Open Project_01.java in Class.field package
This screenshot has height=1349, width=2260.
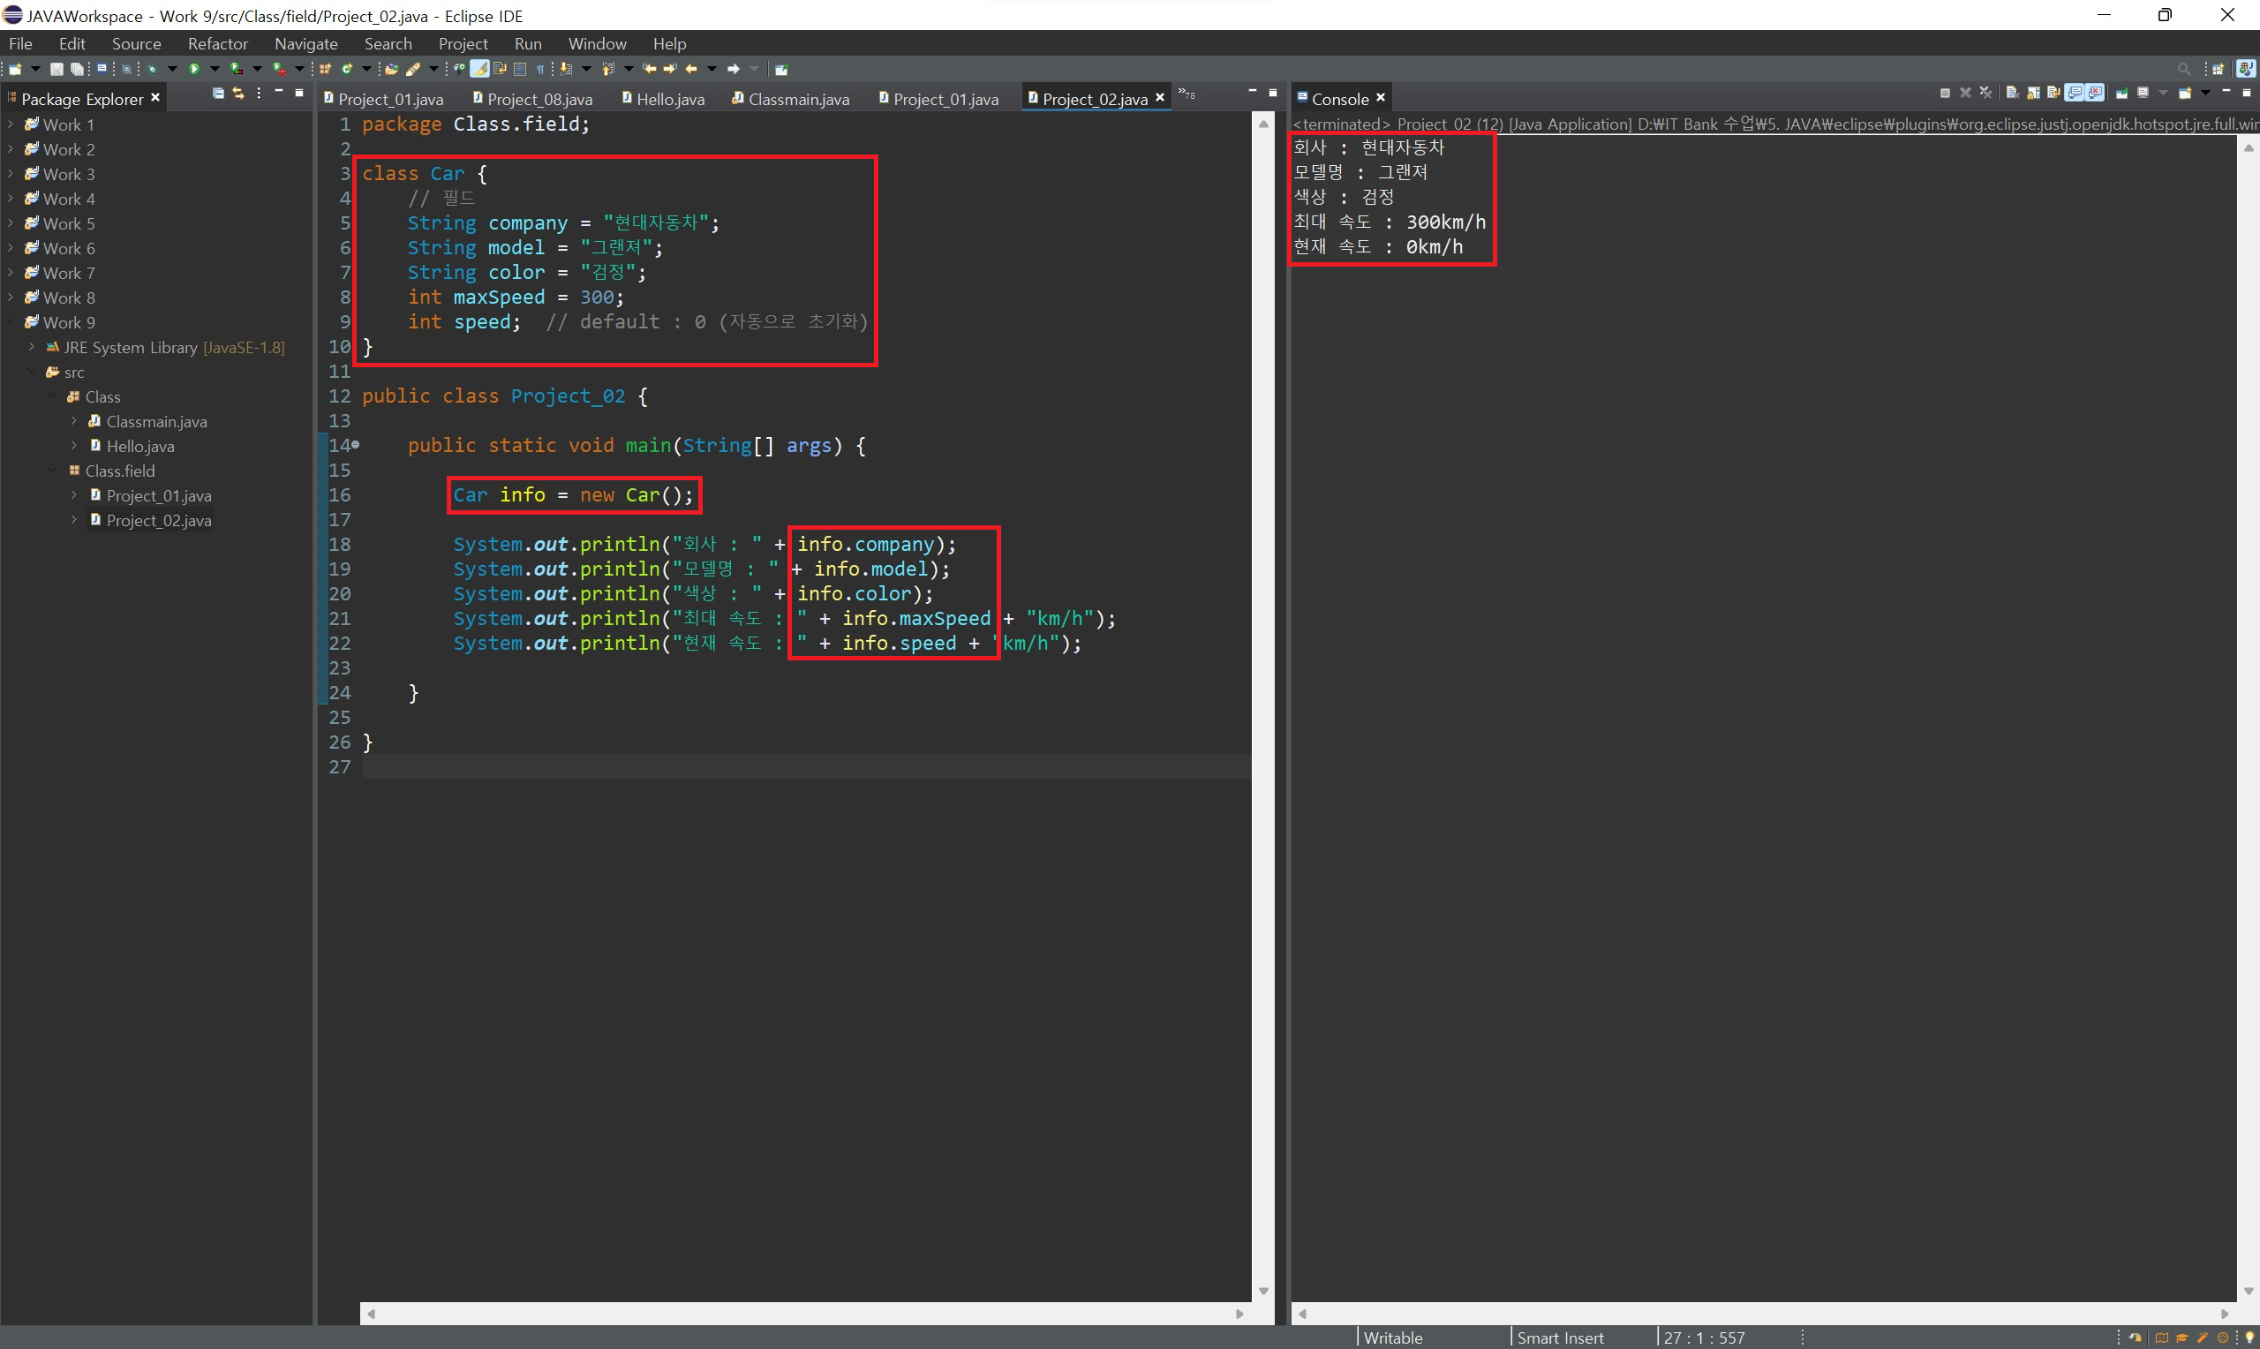pyautogui.click(x=158, y=495)
